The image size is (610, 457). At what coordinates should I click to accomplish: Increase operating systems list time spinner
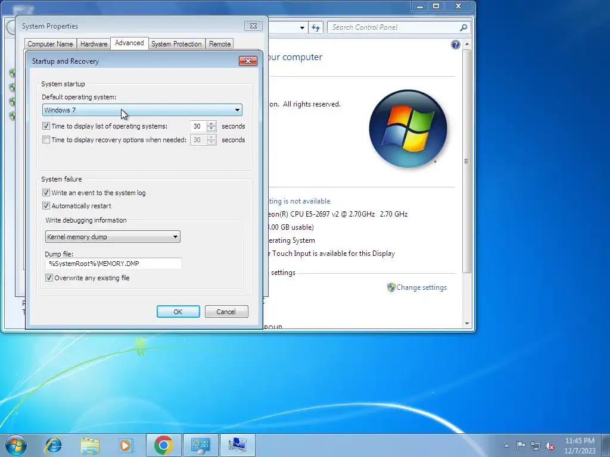211,124
